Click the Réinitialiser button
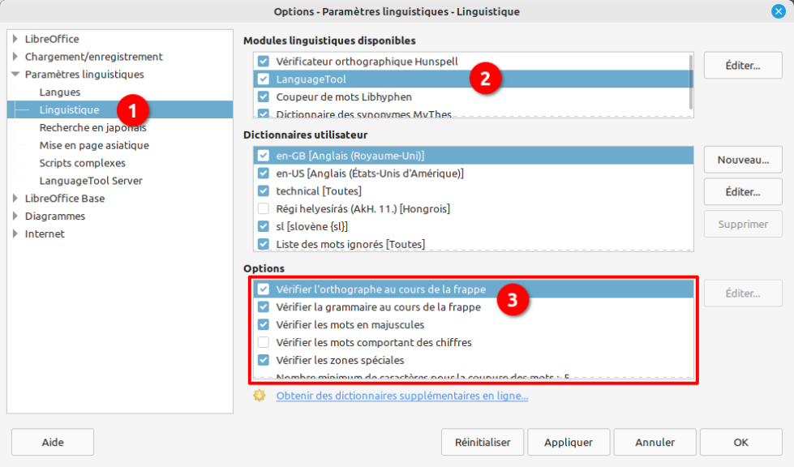Image resolution: width=794 pixels, height=467 pixels. pos(482,442)
